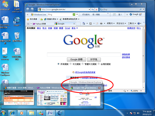Click the taskbar clock showing 08:09

point(147,113)
